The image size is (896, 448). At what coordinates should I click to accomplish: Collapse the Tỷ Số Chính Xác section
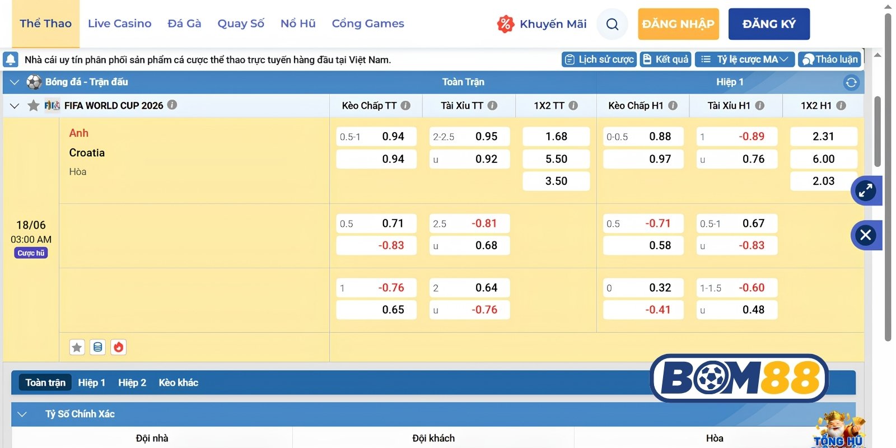22,414
